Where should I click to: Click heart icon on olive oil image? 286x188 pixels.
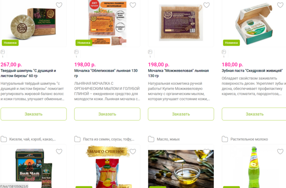206,152
